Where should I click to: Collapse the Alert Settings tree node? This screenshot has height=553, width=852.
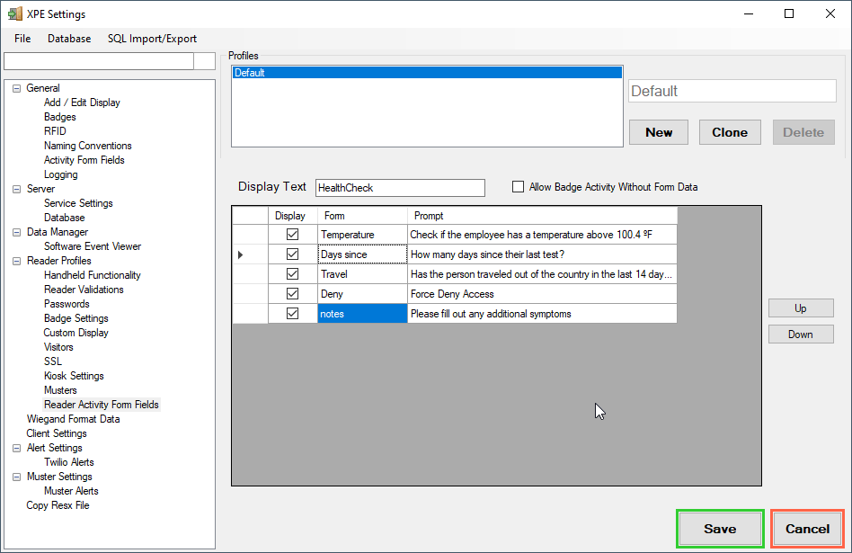tap(17, 448)
